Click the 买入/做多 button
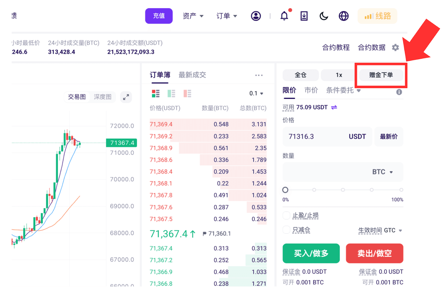 point(311,253)
